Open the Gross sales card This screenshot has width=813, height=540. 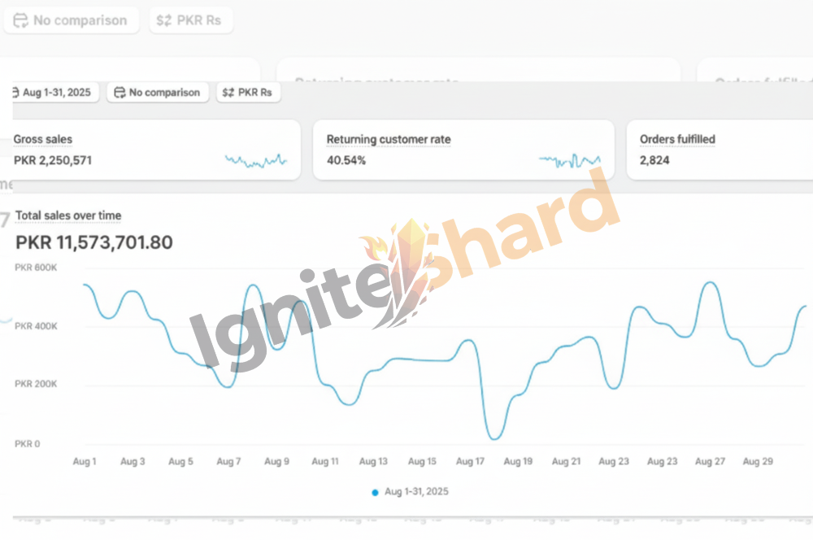pyautogui.click(x=157, y=150)
